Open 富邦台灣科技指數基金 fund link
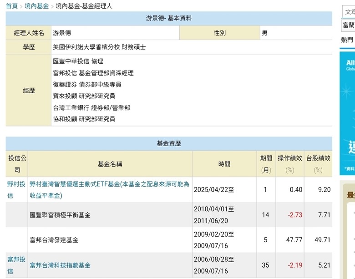This screenshot has height=279, width=355. pyautogui.click(x=60, y=265)
